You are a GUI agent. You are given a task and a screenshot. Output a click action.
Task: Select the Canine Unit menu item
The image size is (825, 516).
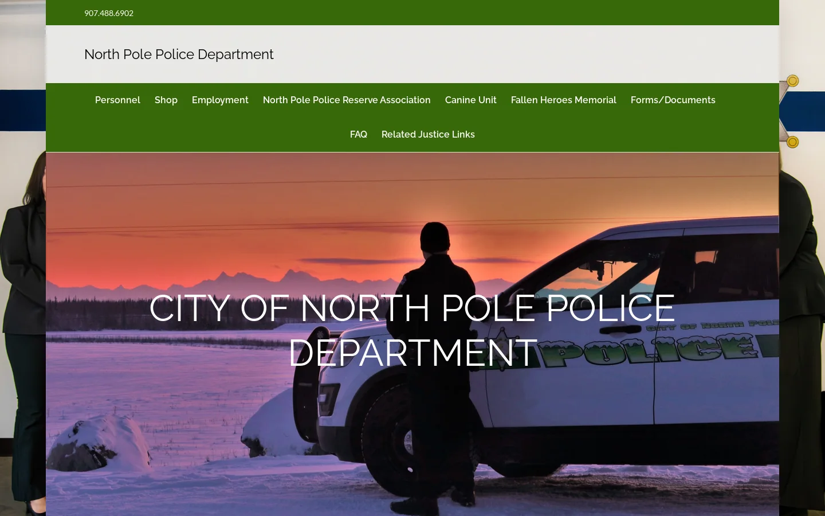pos(471,100)
